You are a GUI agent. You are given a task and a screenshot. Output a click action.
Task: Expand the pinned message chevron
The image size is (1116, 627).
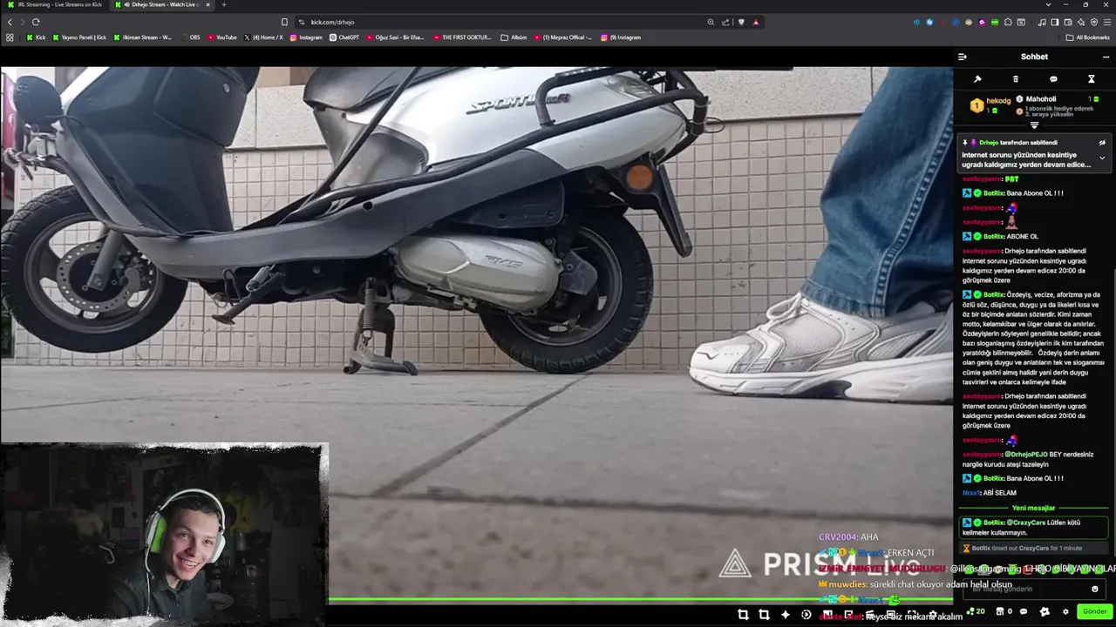point(1102,158)
